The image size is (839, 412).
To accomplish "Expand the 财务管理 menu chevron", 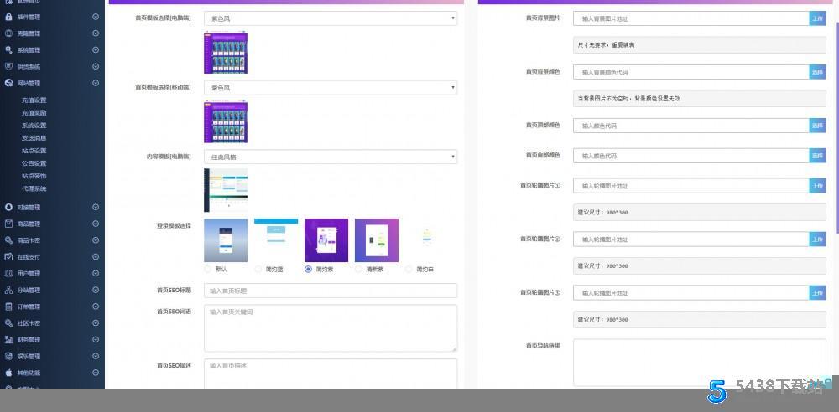I will (x=96, y=340).
